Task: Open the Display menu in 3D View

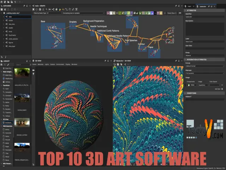Action: click(68, 64)
